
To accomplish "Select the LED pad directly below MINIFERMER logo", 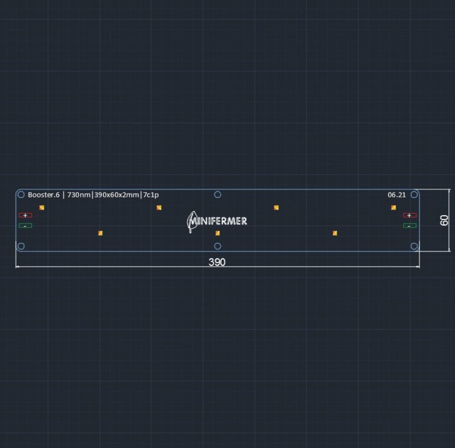I will click(x=218, y=233).
